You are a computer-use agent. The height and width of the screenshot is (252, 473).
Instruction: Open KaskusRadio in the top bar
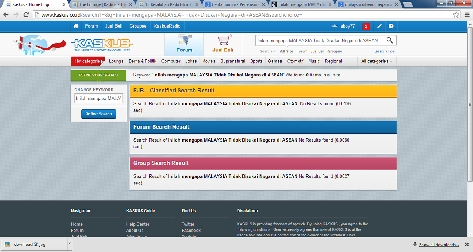point(167,26)
